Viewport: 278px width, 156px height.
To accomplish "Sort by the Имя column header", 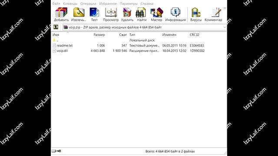I will (x=56, y=35).
